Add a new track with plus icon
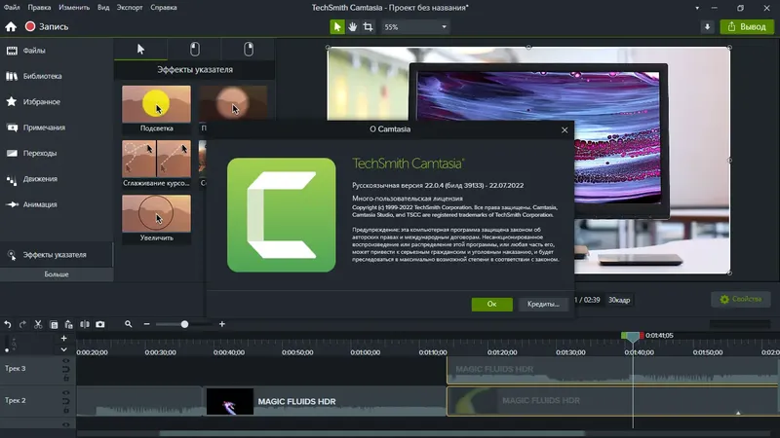Screen dimensions: 780x438 (63, 338)
